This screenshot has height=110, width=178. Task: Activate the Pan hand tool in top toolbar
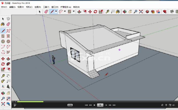coord(130,12)
